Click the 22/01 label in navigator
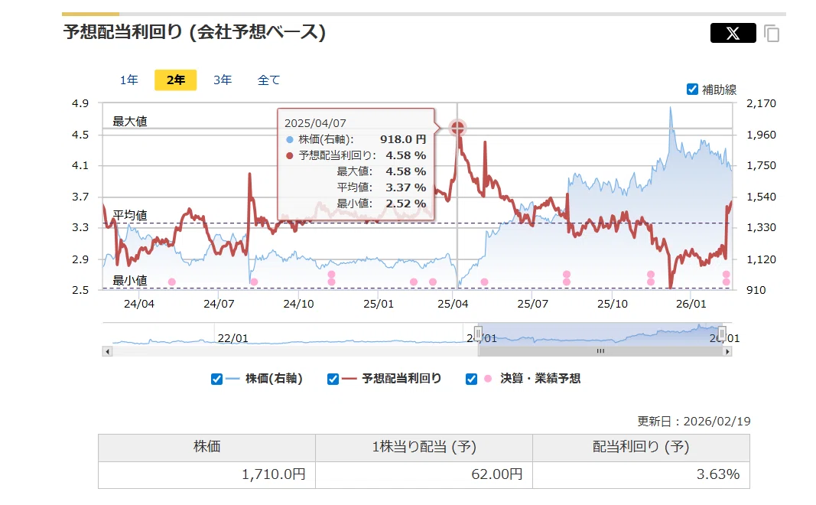Screen dimensions: 816x505 (232, 338)
